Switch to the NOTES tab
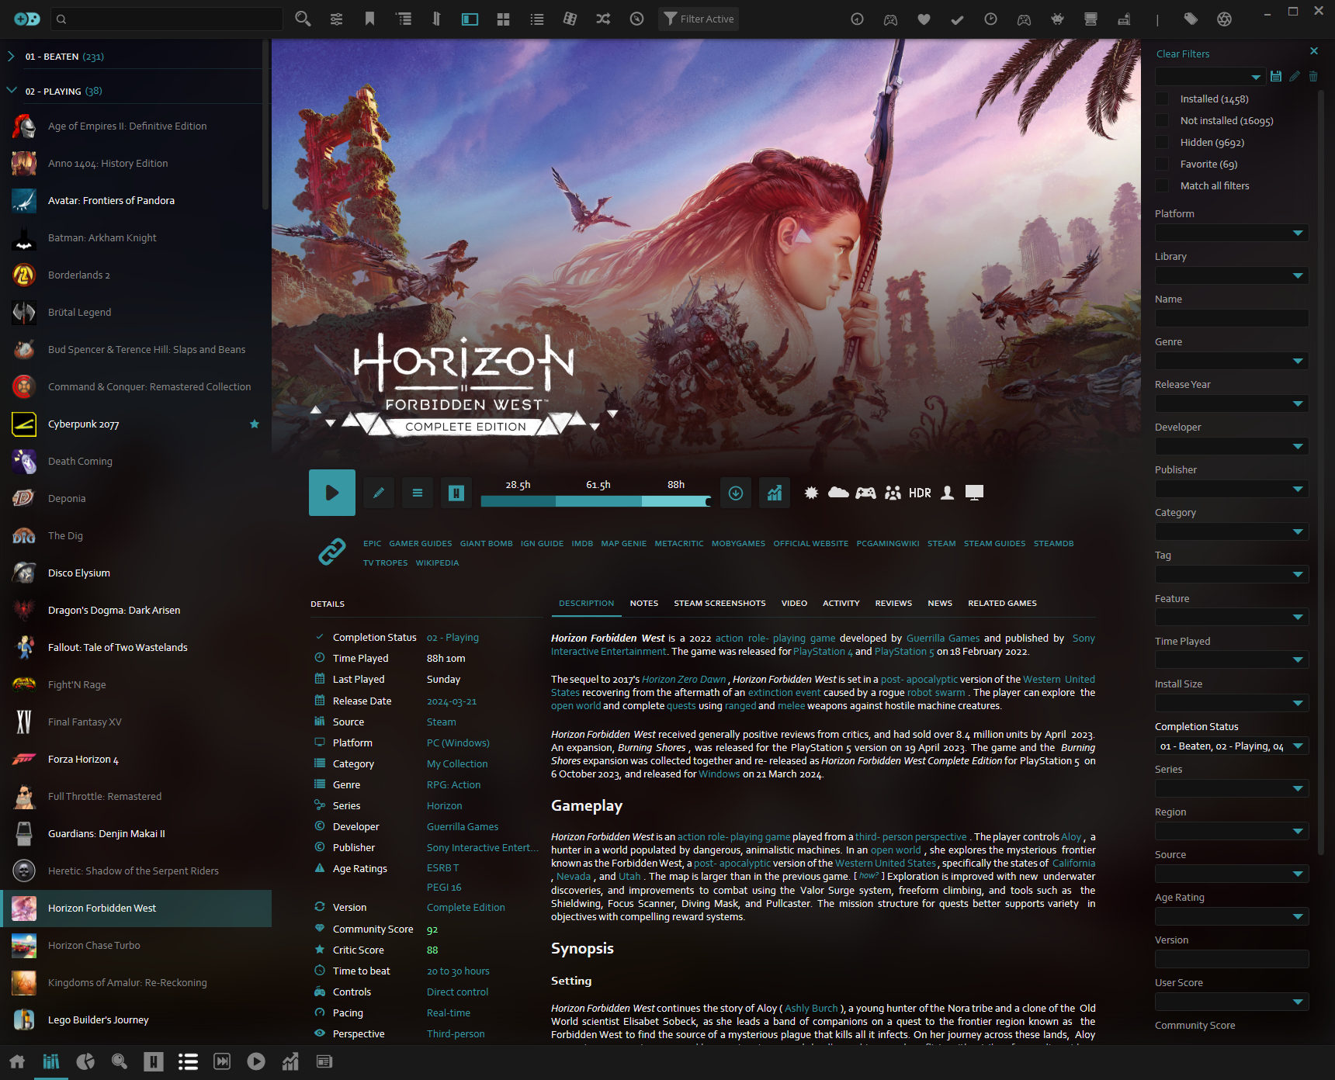Viewport: 1335px width, 1080px height. point(644,604)
